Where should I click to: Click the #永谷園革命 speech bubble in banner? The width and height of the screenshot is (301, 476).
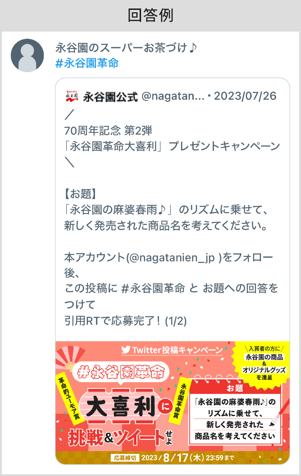pos(120,372)
